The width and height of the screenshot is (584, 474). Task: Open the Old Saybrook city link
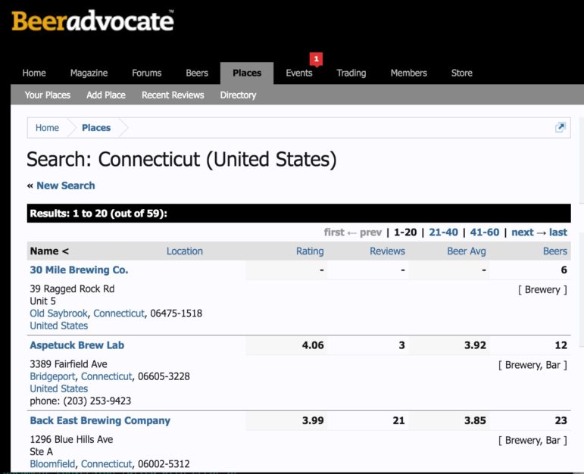[x=58, y=313]
